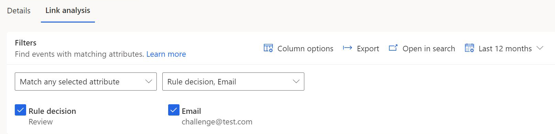Expand the Last 12 months chevron
The height and width of the screenshot is (134, 555).
[540, 48]
